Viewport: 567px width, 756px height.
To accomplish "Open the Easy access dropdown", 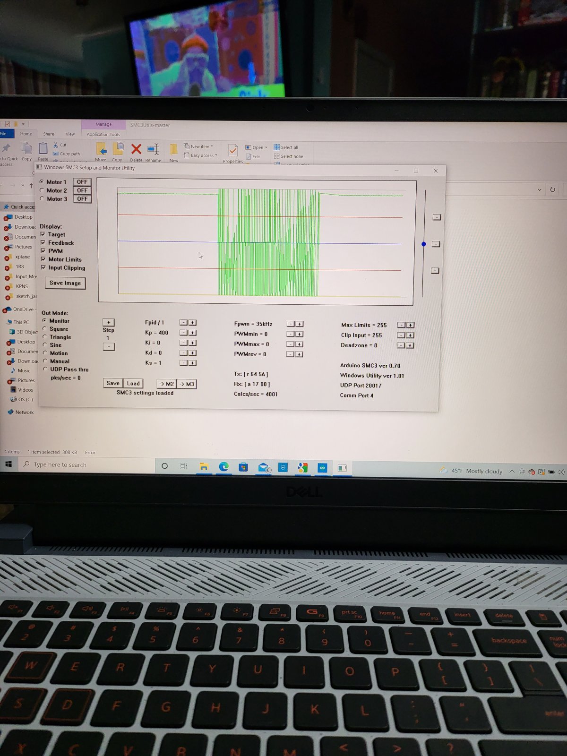I will [203, 155].
